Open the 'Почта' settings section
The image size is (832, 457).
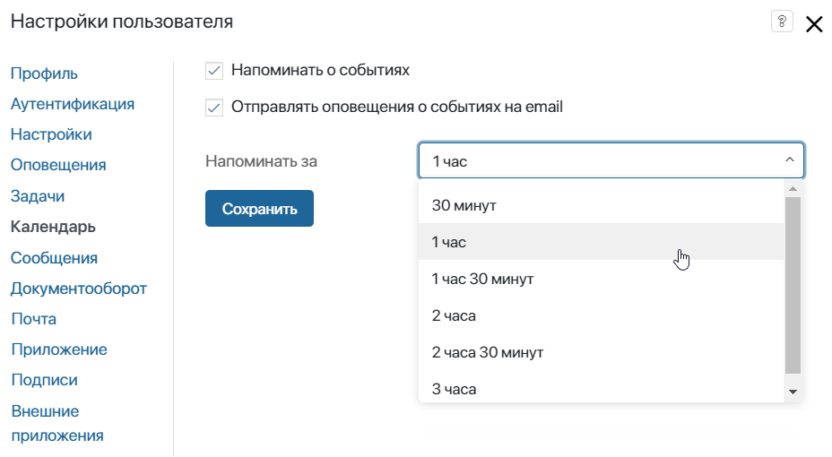click(33, 319)
